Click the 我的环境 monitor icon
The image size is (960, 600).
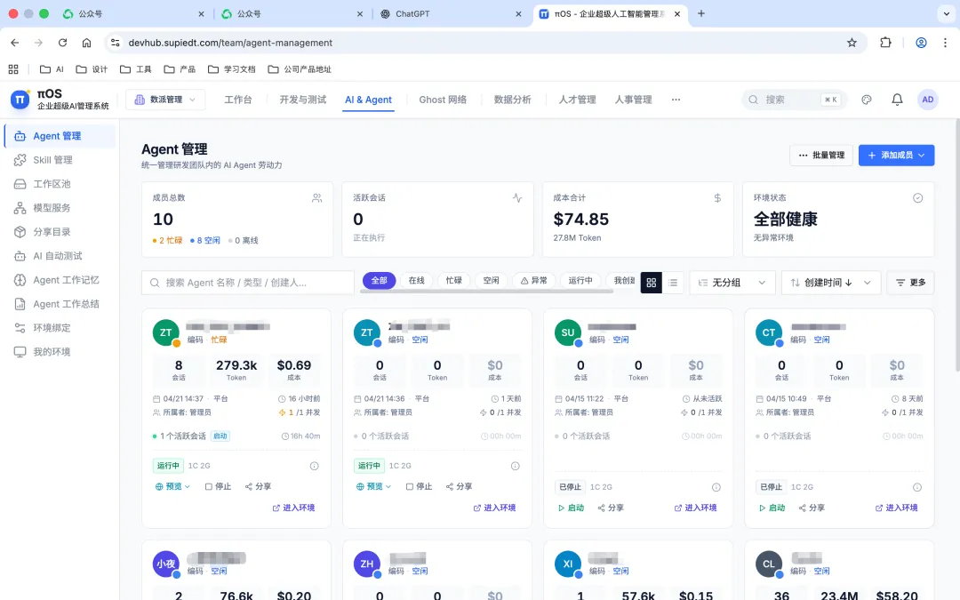click(20, 351)
